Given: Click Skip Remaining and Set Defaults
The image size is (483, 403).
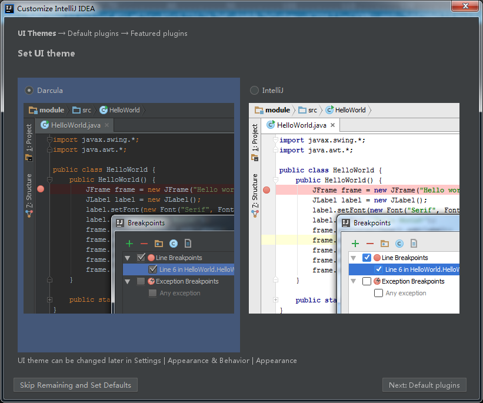Looking at the screenshot, I should [x=75, y=385].
